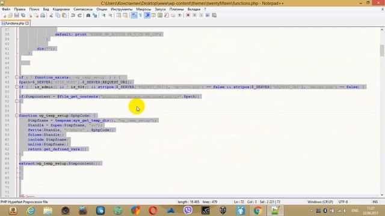385x216 pixels.
Task: Click the vertical scrollbar thumb
Action: (382, 50)
